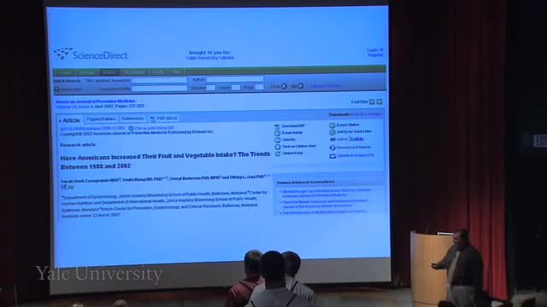Decrease font size with the left Font Size button
The image size is (547, 307).
click(373, 102)
